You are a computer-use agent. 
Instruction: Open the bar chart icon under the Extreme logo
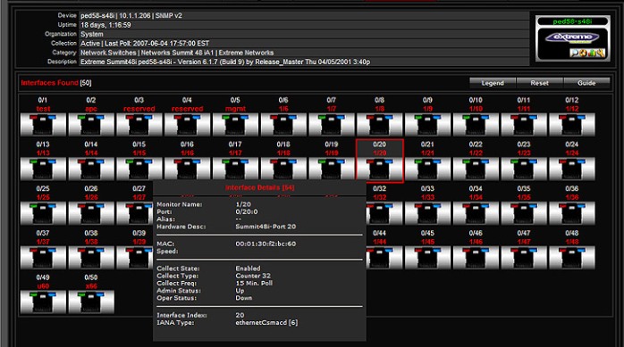click(591, 53)
